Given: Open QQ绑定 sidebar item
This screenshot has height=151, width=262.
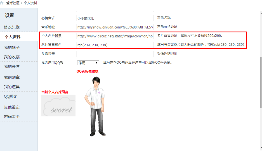Looking at the screenshot, I should pos(11,97).
